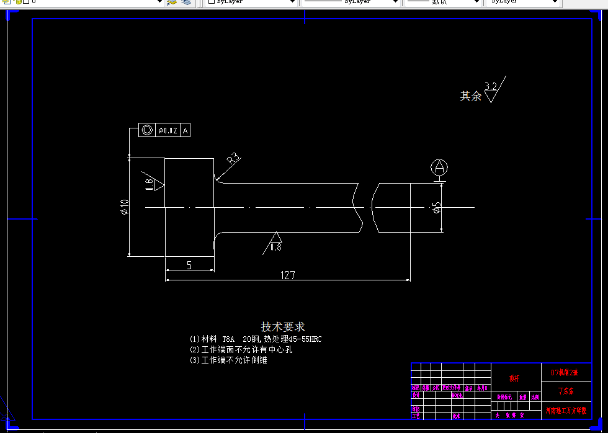
Task: Select the datum A circle marker
Action: tap(439, 167)
